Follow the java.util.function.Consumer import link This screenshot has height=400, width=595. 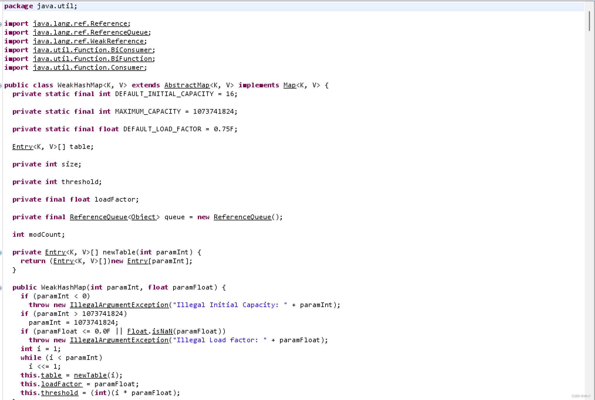pyautogui.click(x=88, y=68)
